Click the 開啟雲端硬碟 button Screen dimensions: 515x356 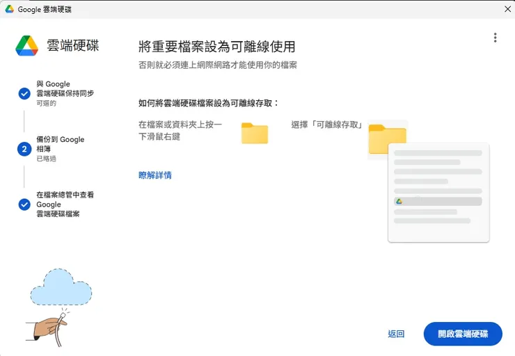(463, 334)
